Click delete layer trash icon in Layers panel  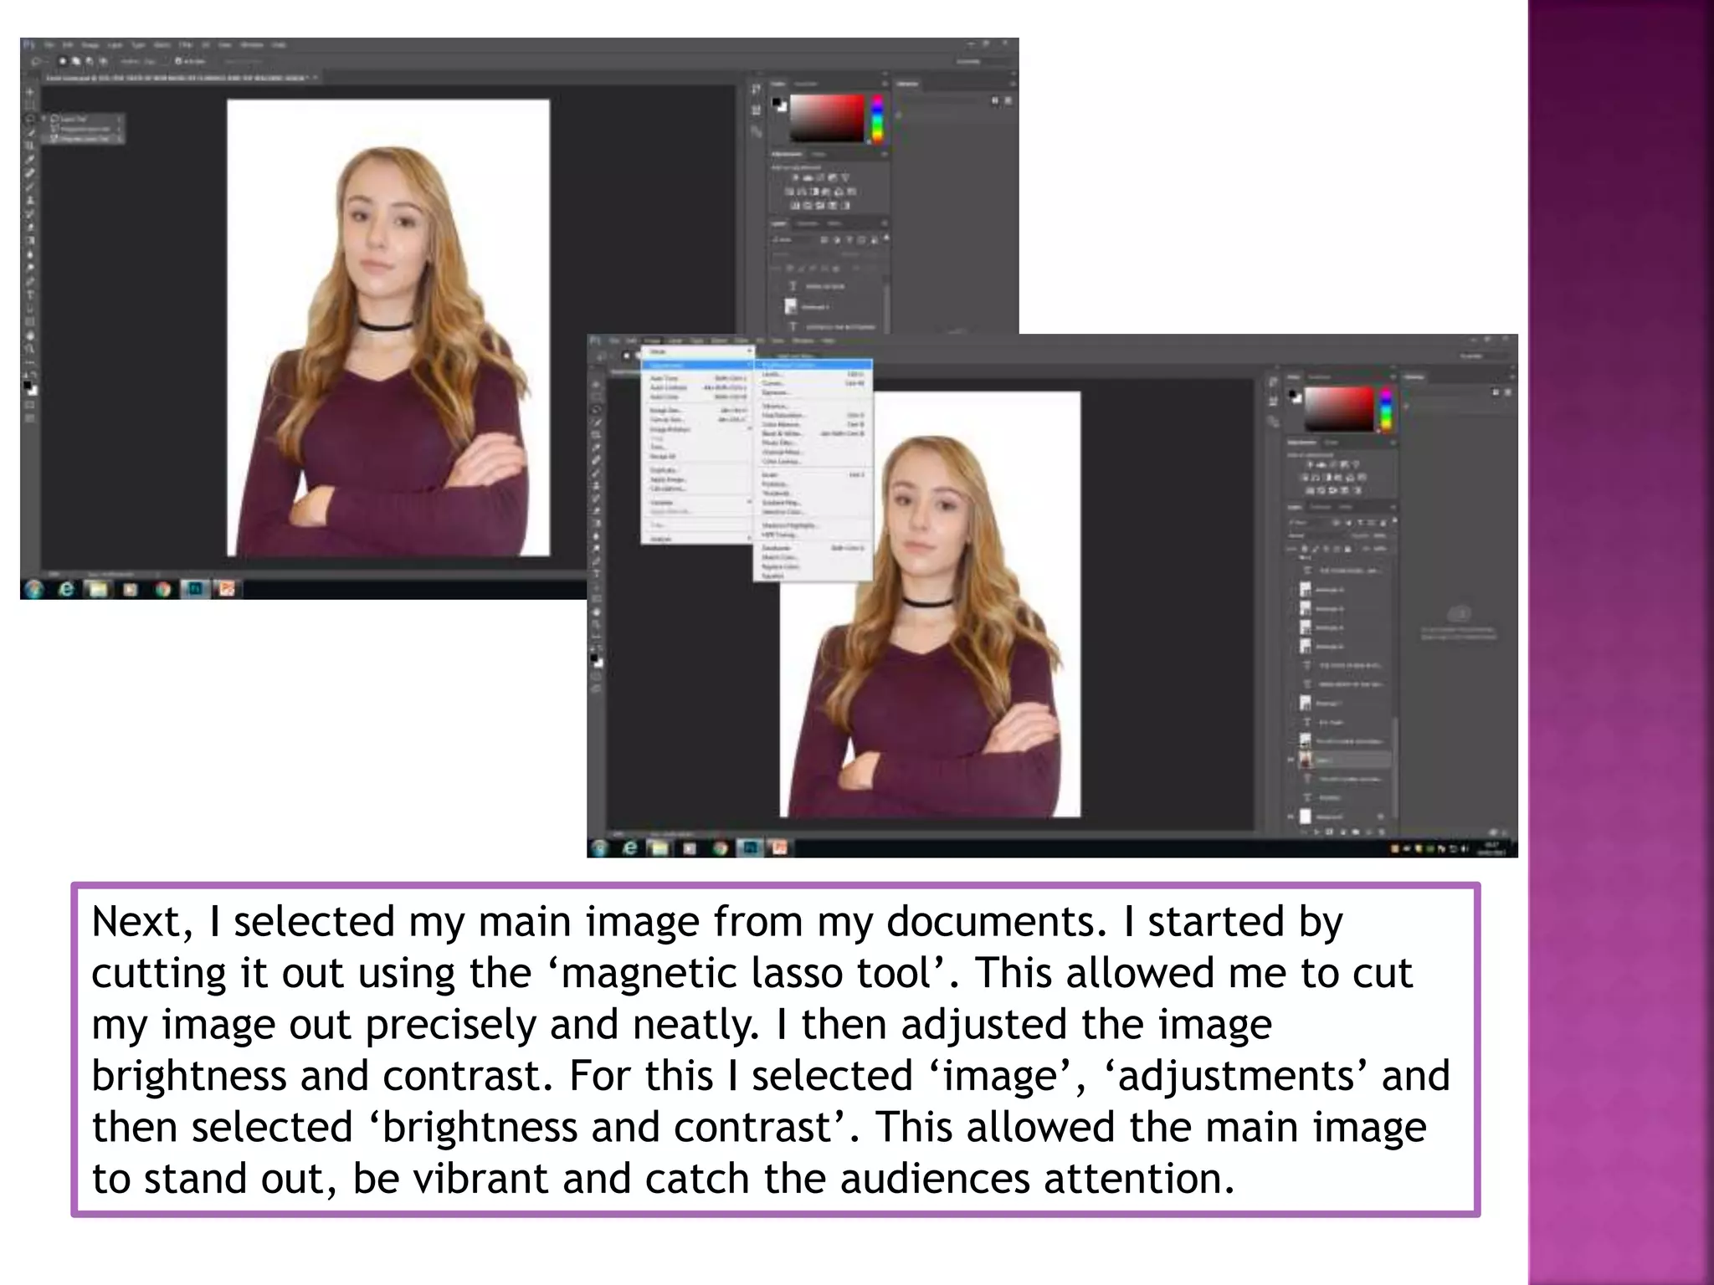(1382, 832)
